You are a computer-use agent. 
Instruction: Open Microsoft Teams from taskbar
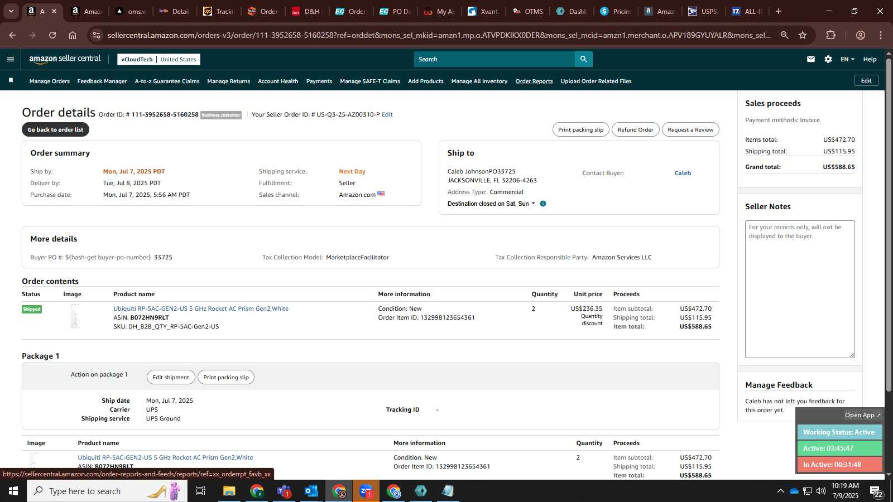(x=284, y=491)
